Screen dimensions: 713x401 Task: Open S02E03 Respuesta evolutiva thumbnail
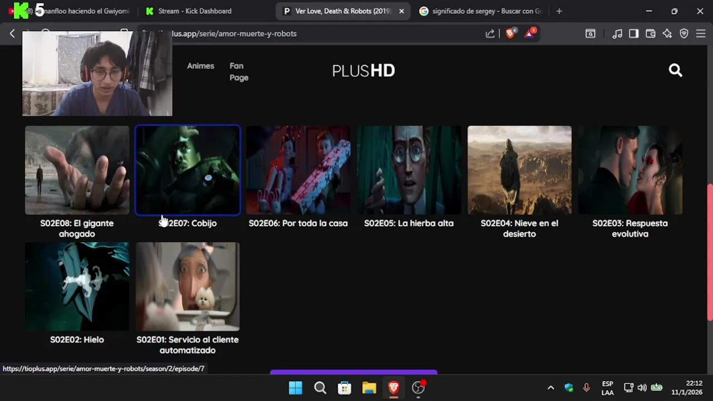[x=630, y=170]
